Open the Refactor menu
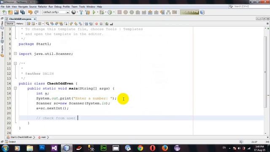The width and height of the screenshot is (270, 152). (x=42, y=7)
